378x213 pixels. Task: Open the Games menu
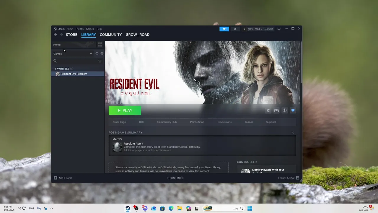point(90,29)
